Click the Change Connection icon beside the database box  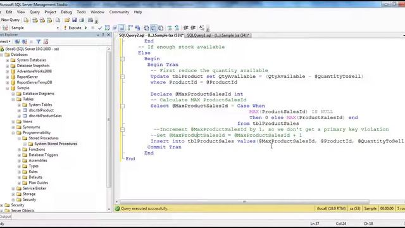coord(5,28)
